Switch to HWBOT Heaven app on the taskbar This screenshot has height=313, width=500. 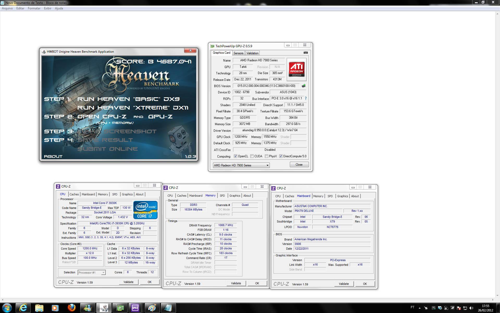104,308
